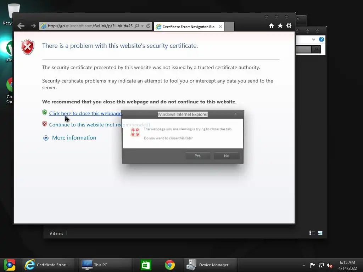
Task: Click the forward navigation arrow
Action: coord(33,26)
